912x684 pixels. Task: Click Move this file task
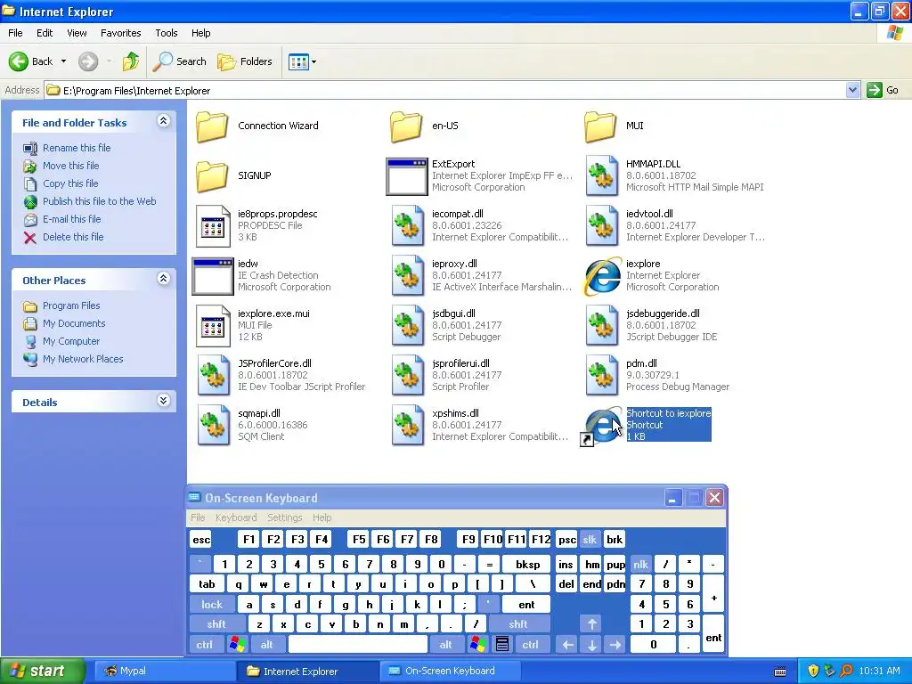[70, 166]
